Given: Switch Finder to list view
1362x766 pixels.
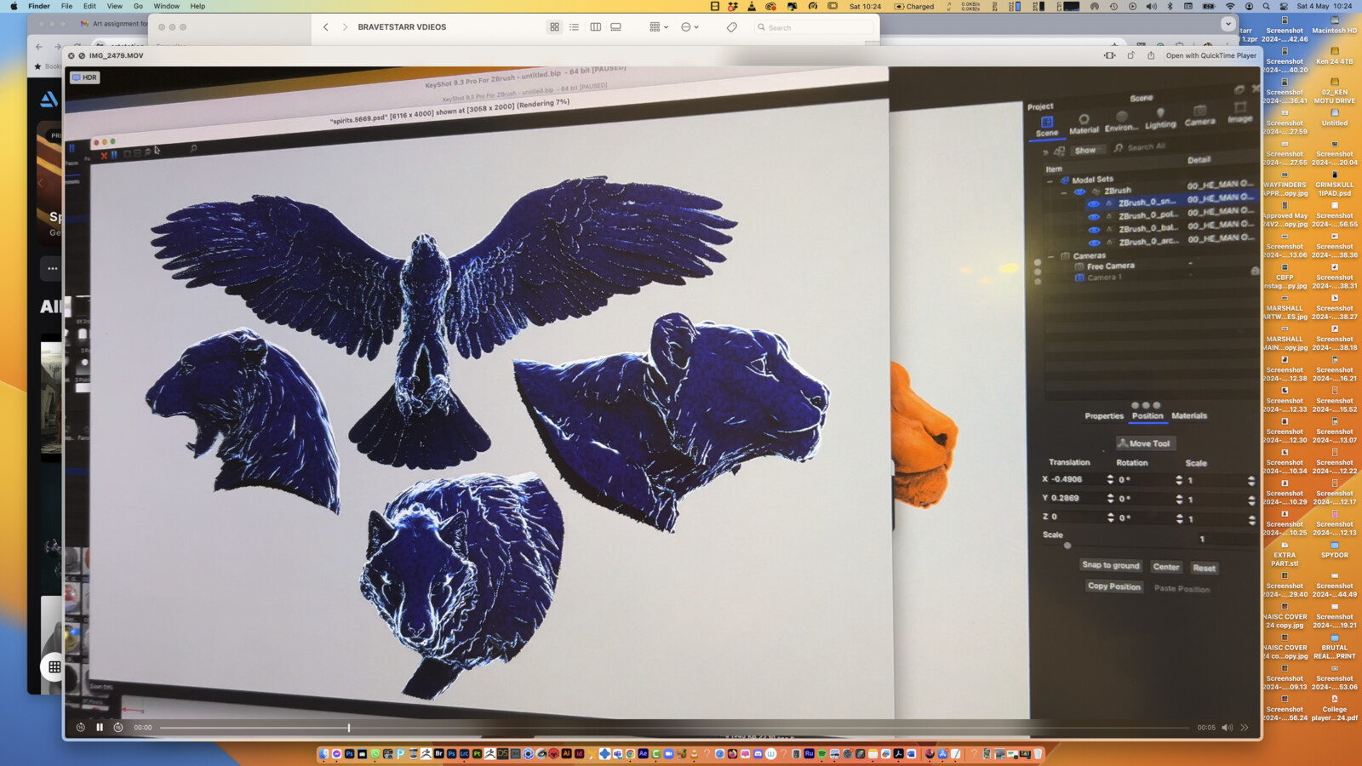Looking at the screenshot, I should tap(575, 27).
